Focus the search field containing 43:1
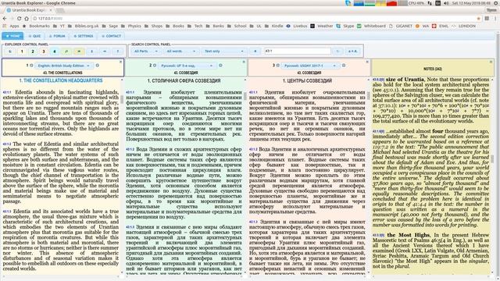 pyautogui.click(x=297, y=52)
